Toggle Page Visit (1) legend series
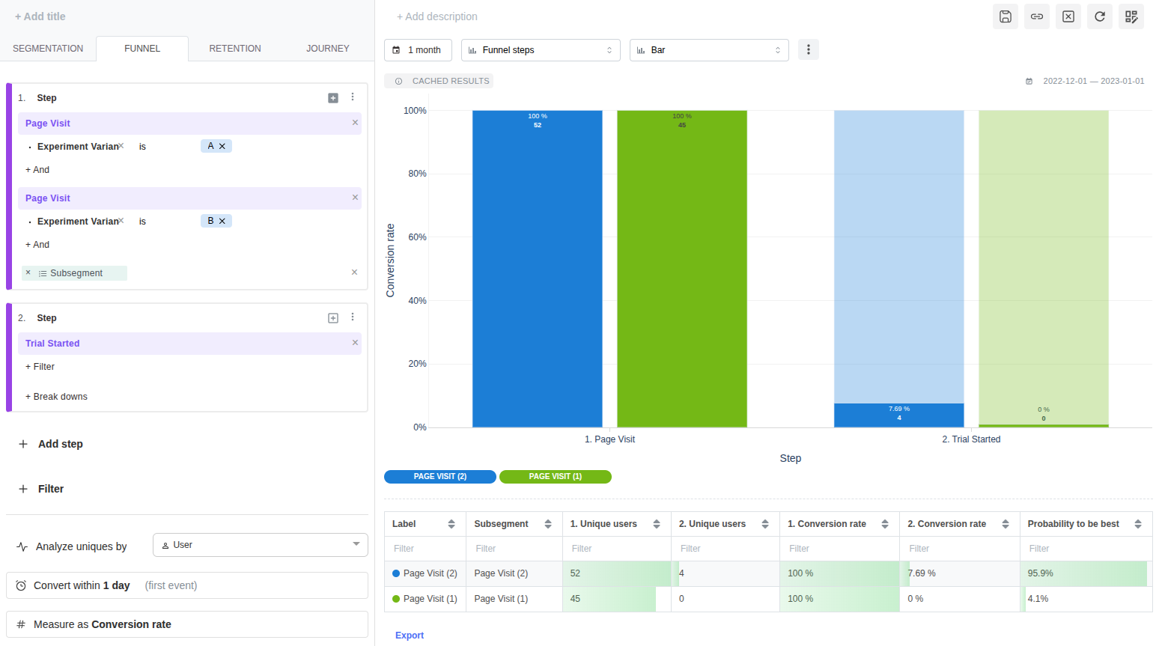This screenshot has width=1162, height=646. [555, 477]
